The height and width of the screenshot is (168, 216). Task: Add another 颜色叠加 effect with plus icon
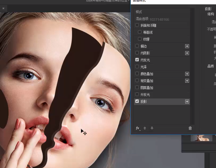[187, 74]
